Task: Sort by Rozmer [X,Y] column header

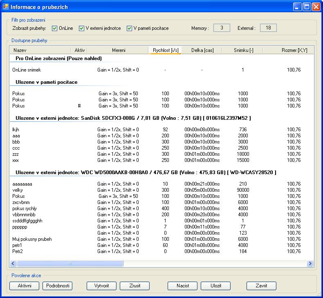Action: click(288, 50)
